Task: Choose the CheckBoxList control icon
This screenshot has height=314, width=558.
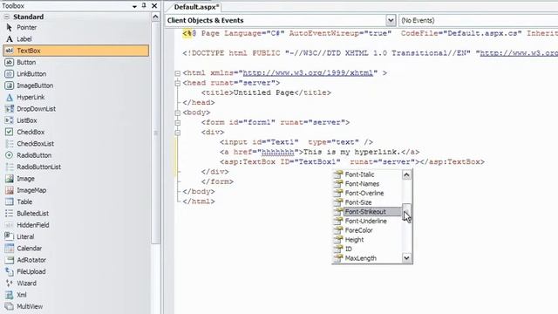Action: (x=10, y=144)
